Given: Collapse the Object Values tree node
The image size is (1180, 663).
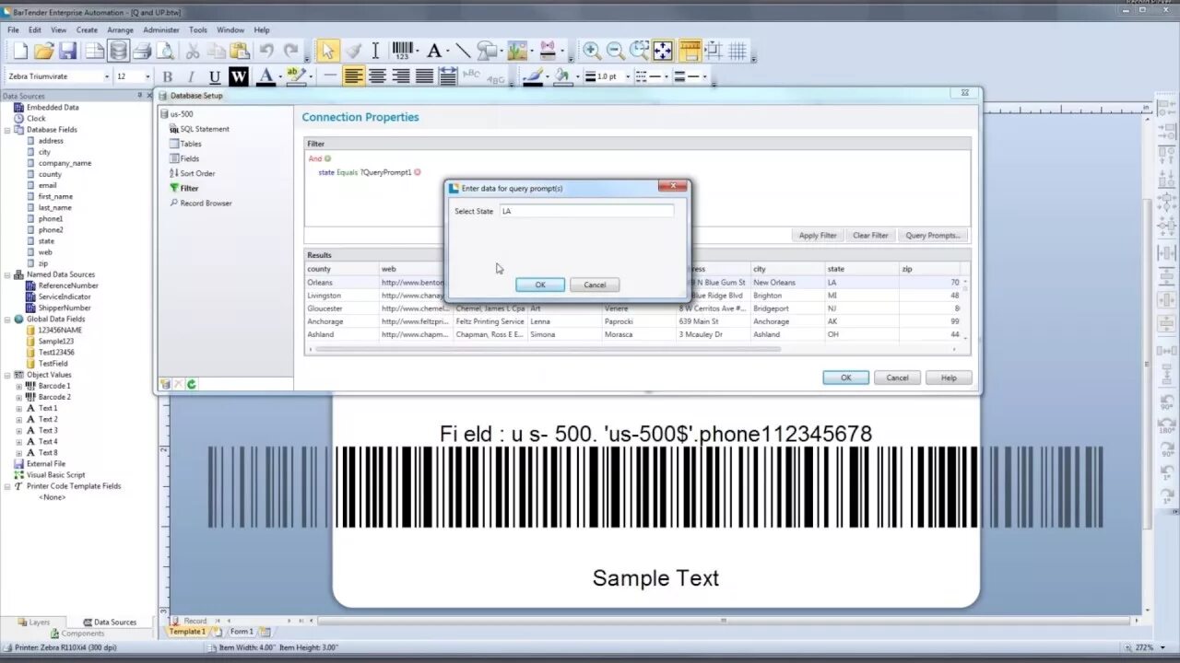Looking at the screenshot, I should 7,375.
